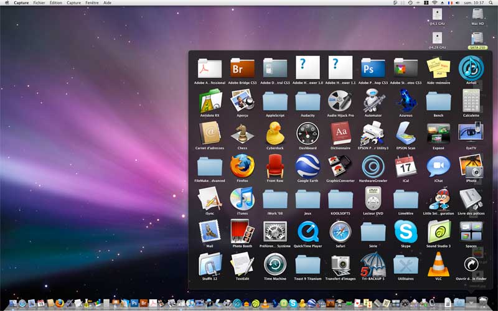Open the Utilitaires folder in the stack
The width and height of the screenshot is (498, 311).
(406, 264)
